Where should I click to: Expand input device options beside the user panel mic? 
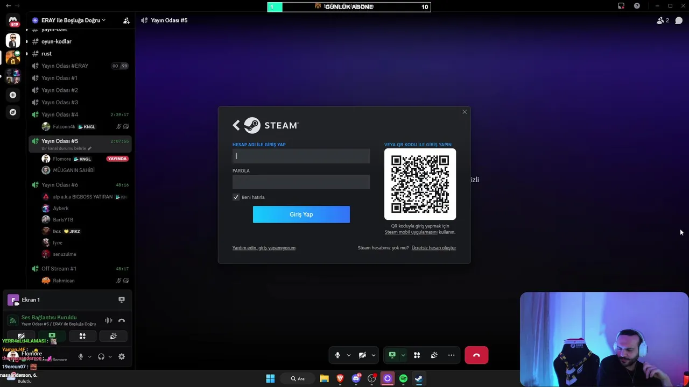coord(89,356)
